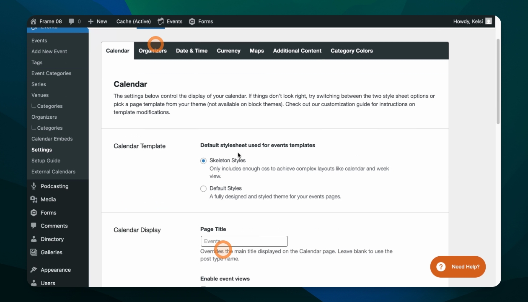The height and width of the screenshot is (302, 528).
Task: Open the Category Colors tab
Action: point(352,51)
